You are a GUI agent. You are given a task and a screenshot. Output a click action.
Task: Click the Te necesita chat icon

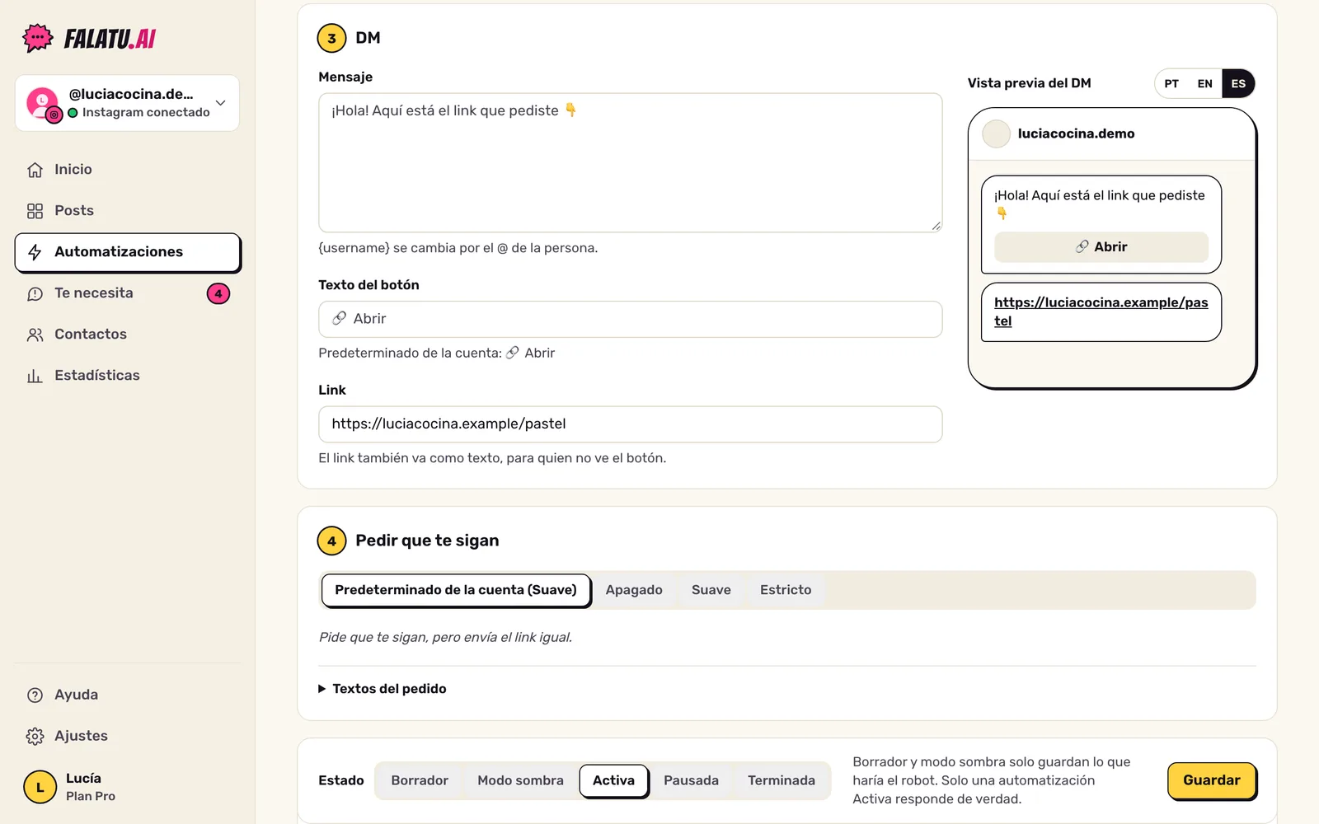35,293
